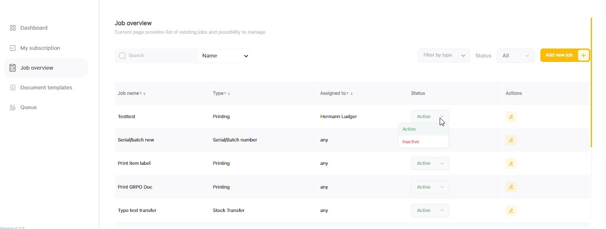Click the Add new job button
Screen dimensions: 606x229
[565, 55]
